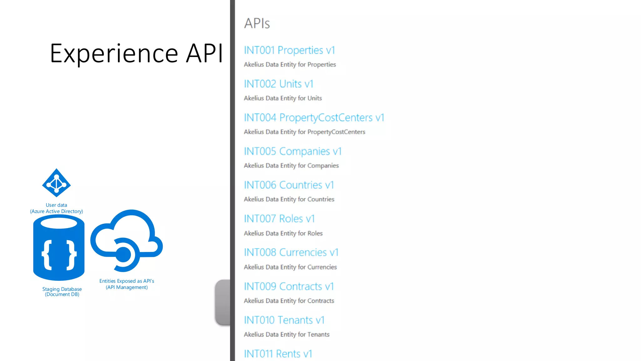This screenshot has height=361, width=641.
Task: Select 'Akelius Data Entity for Tenants' text
Action: (x=286, y=334)
